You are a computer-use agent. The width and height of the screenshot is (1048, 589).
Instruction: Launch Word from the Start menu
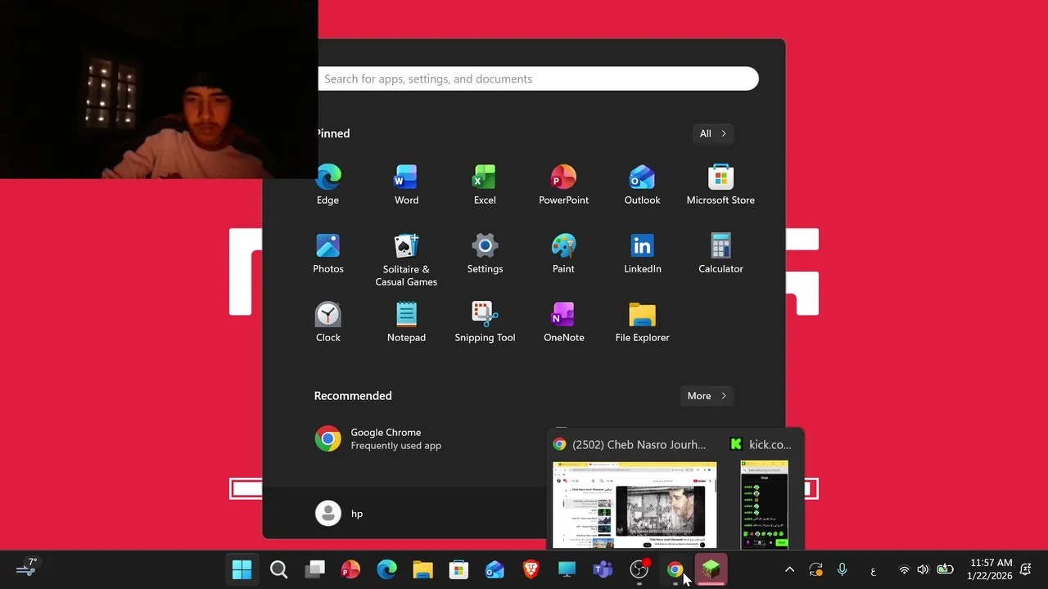[406, 185]
